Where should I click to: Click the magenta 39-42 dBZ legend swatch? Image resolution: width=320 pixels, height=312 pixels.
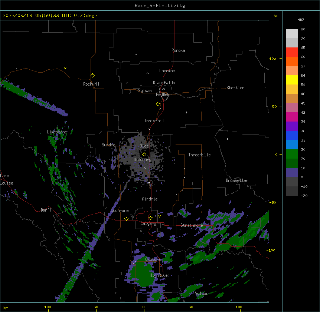click(292, 117)
